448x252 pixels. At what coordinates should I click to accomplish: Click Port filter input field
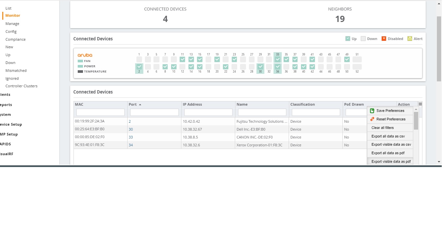pos(154,112)
